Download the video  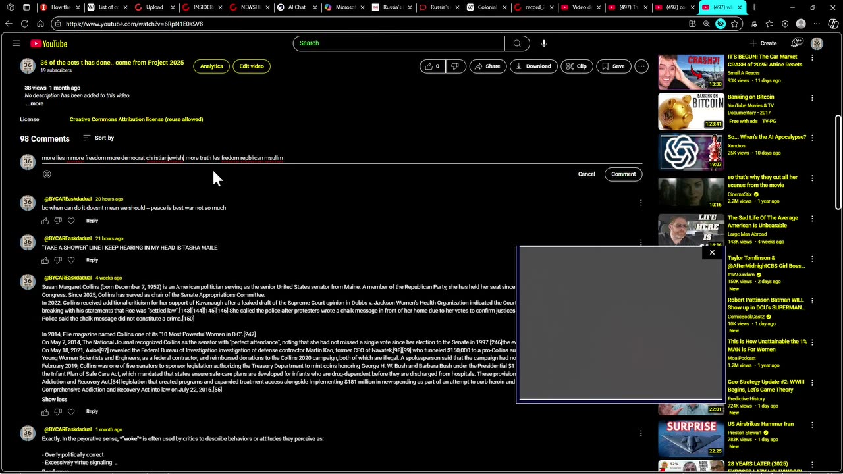point(533,66)
